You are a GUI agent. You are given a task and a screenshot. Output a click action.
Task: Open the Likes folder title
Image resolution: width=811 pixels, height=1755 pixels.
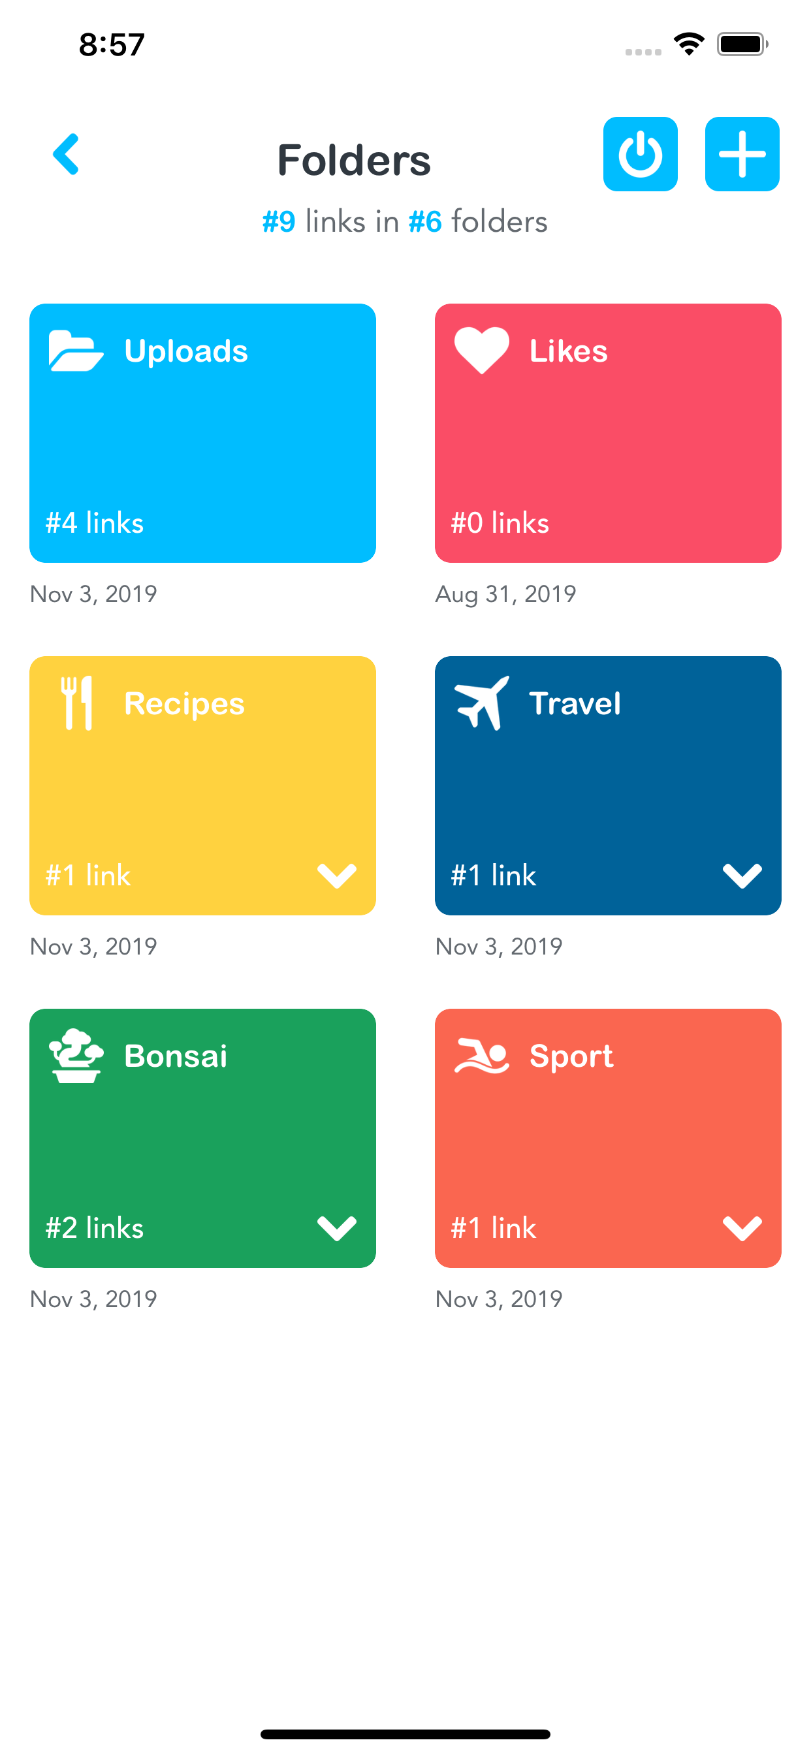[568, 351]
